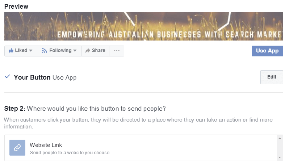Click the Following button label

tap(60, 50)
